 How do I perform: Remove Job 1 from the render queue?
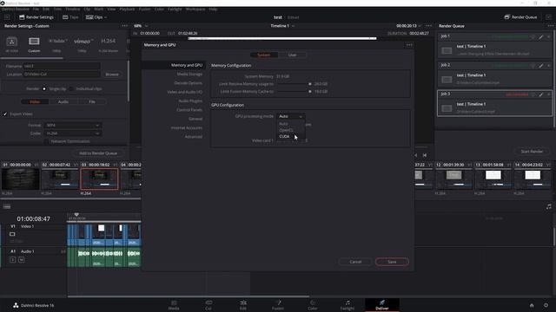[x=548, y=36]
